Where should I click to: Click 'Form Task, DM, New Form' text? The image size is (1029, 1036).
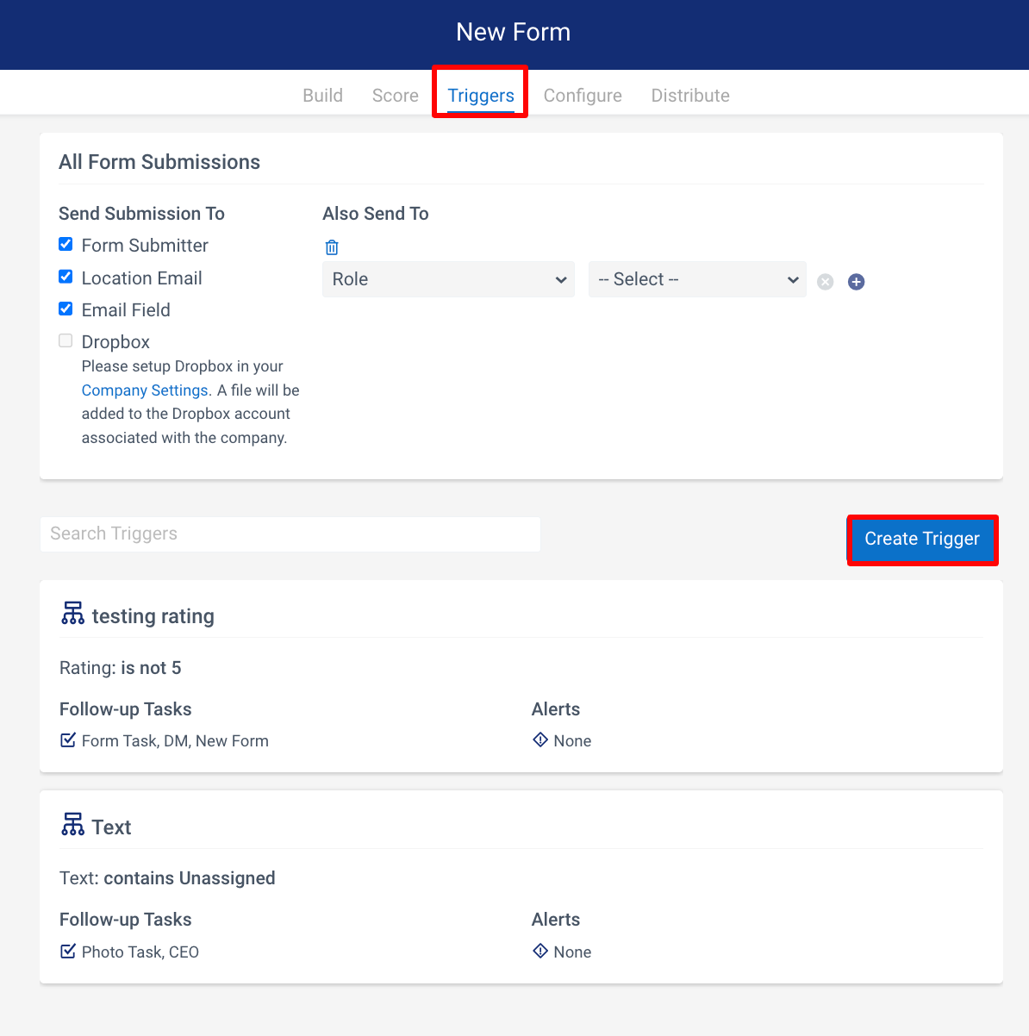click(x=175, y=741)
